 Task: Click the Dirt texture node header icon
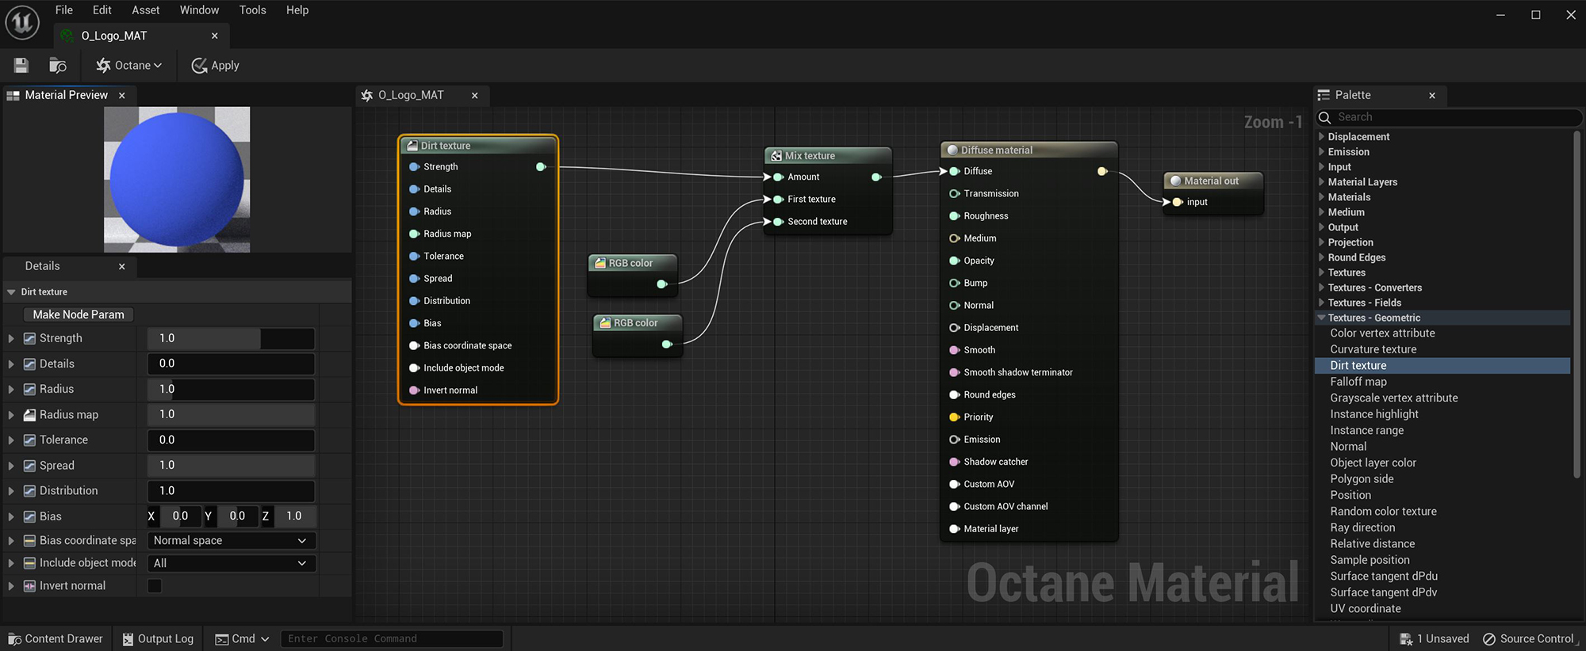pos(412,146)
